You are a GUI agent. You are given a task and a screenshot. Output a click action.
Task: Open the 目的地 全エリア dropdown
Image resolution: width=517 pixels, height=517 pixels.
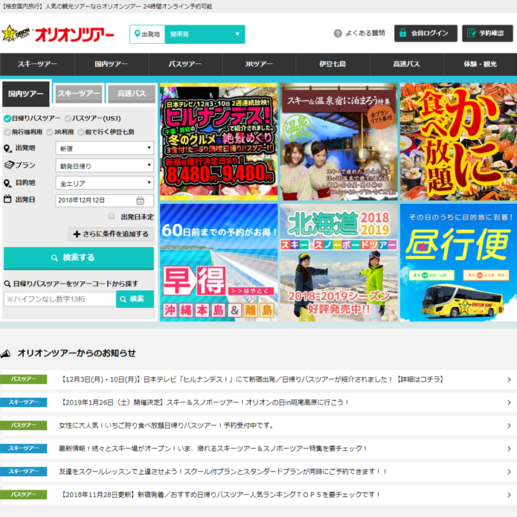coord(105,183)
